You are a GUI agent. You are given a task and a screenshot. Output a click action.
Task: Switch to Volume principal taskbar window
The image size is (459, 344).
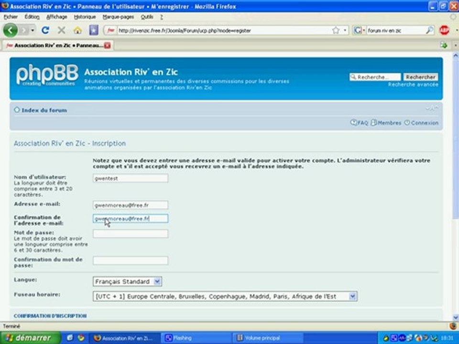[x=267, y=338]
